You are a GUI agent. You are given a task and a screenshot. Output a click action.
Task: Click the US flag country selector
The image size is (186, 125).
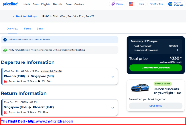[x=131, y=4]
